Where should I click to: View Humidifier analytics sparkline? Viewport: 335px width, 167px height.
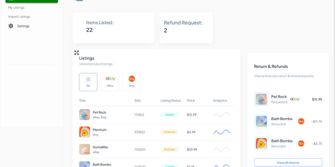pos(222,149)
